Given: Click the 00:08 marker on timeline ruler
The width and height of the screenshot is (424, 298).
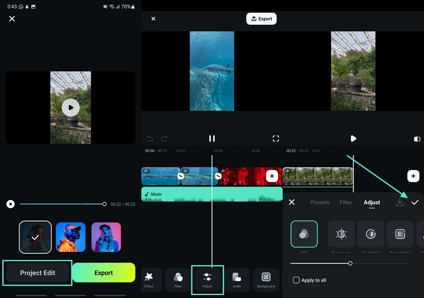Looking at the screenshot, I should (256, 151).
